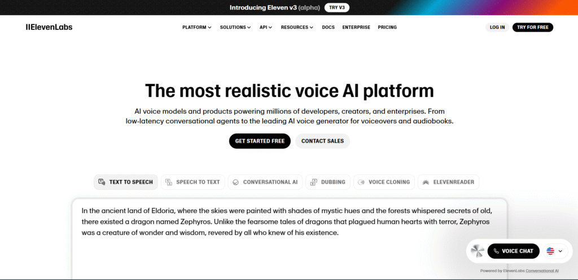Open the Solutions menu
The image size is (578, 280).
tap(235, 27)
